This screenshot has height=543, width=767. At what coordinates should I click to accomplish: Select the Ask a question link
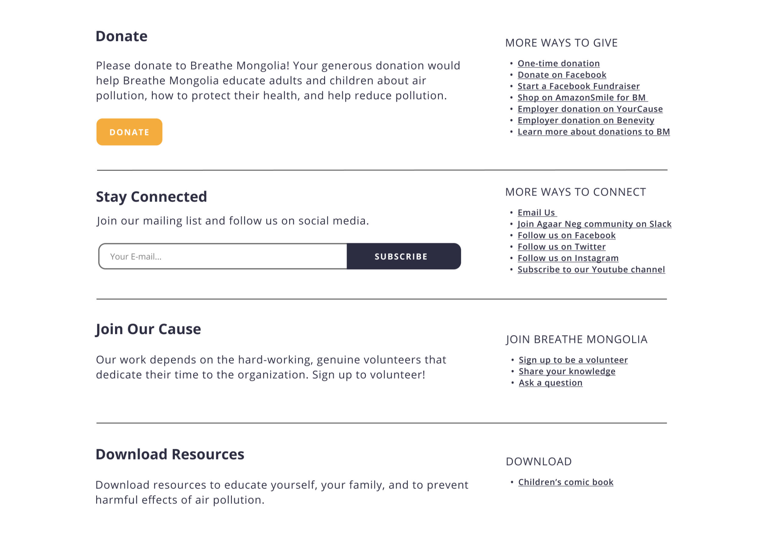click(550, 383)
